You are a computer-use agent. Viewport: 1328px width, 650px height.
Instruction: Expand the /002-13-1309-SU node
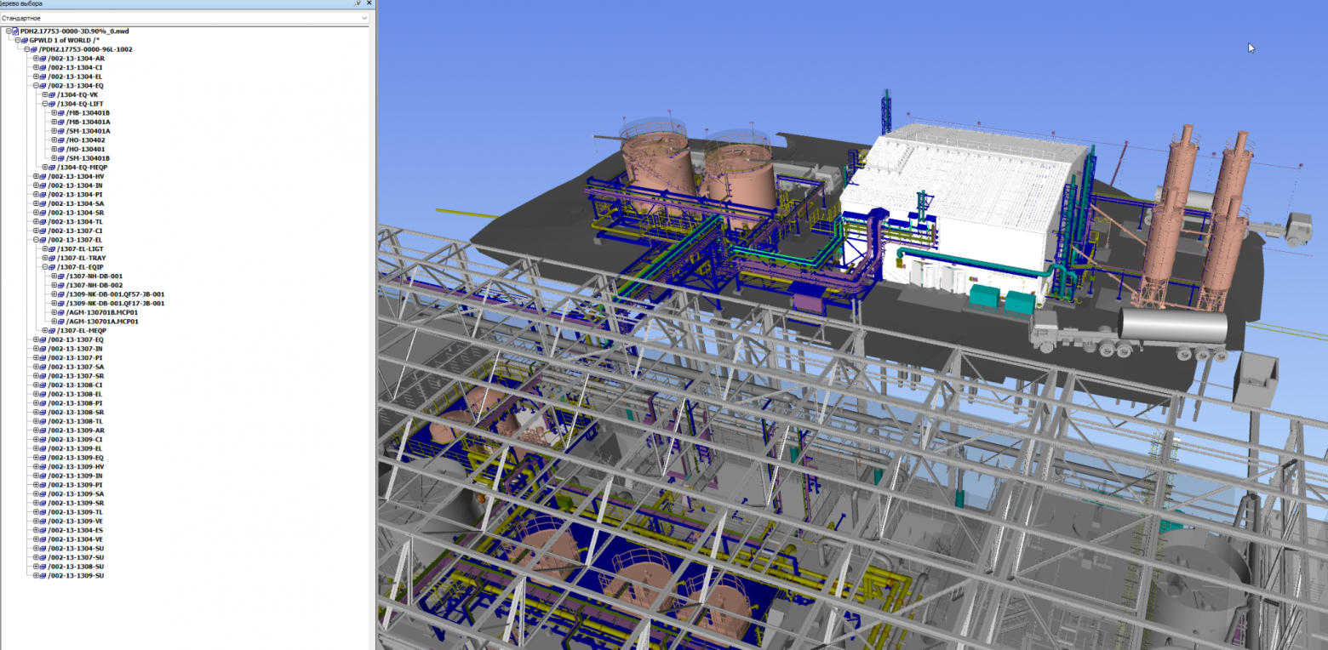[x=36, y=576]
